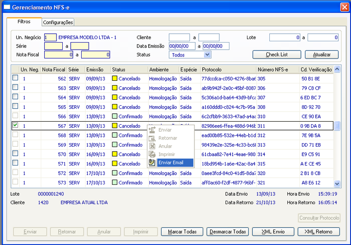Select Retornar in the context menu
Viewport: 351px width, 245px height.
(x=171, y=138)
